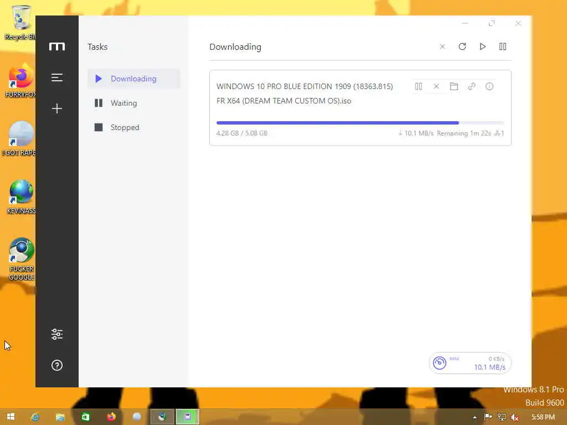Add a new download task with the plus icon
Image resolution: width=567 pixels, height=425 pixels.
(x=57, y=108)
